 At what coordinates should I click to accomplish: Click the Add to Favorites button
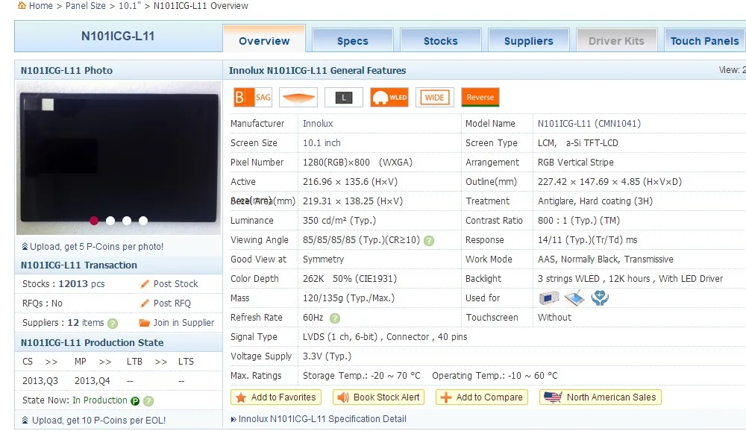point(276,397)
